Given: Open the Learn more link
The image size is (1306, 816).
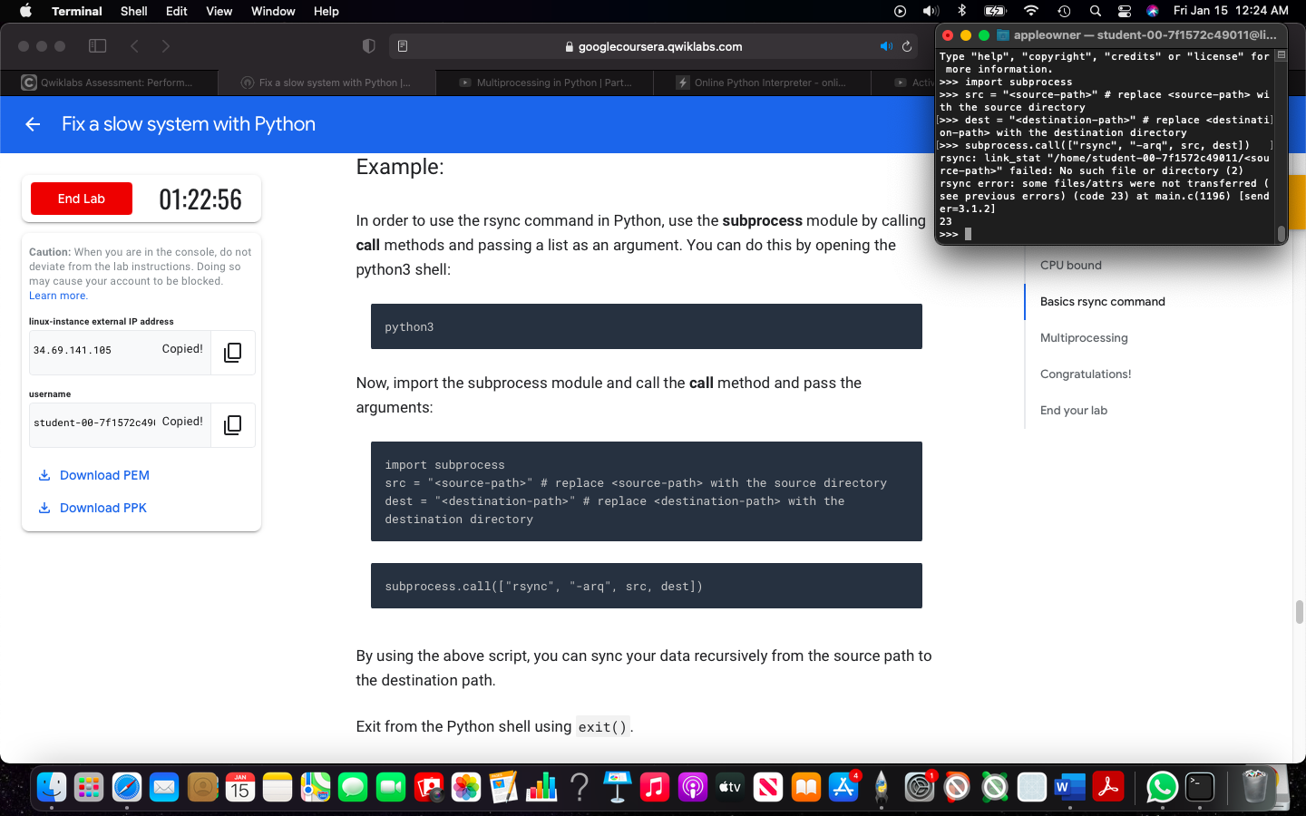Looking at the screenshot, I should (57, 296).
